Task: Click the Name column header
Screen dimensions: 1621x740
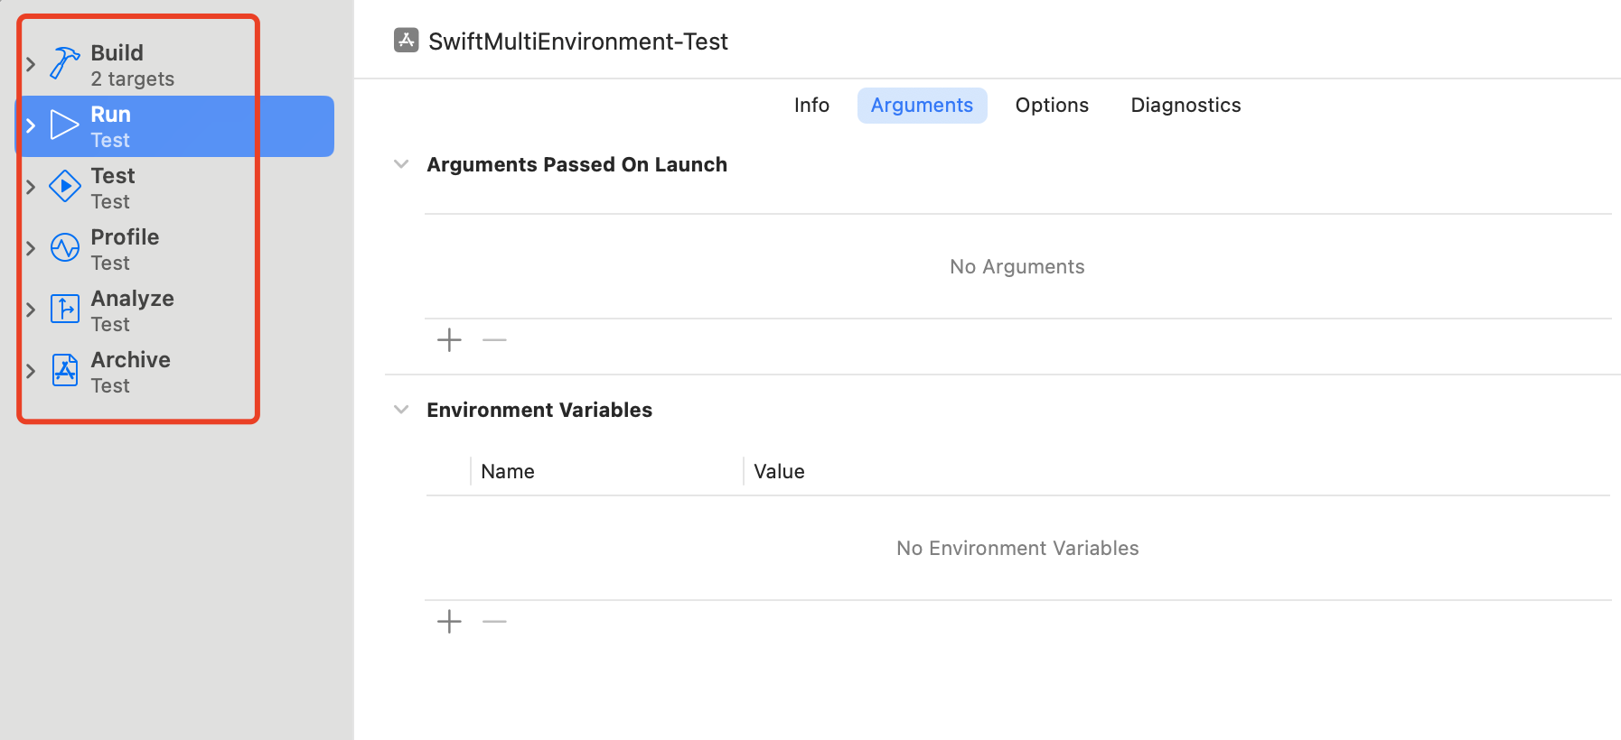Action: click(508, 472)
